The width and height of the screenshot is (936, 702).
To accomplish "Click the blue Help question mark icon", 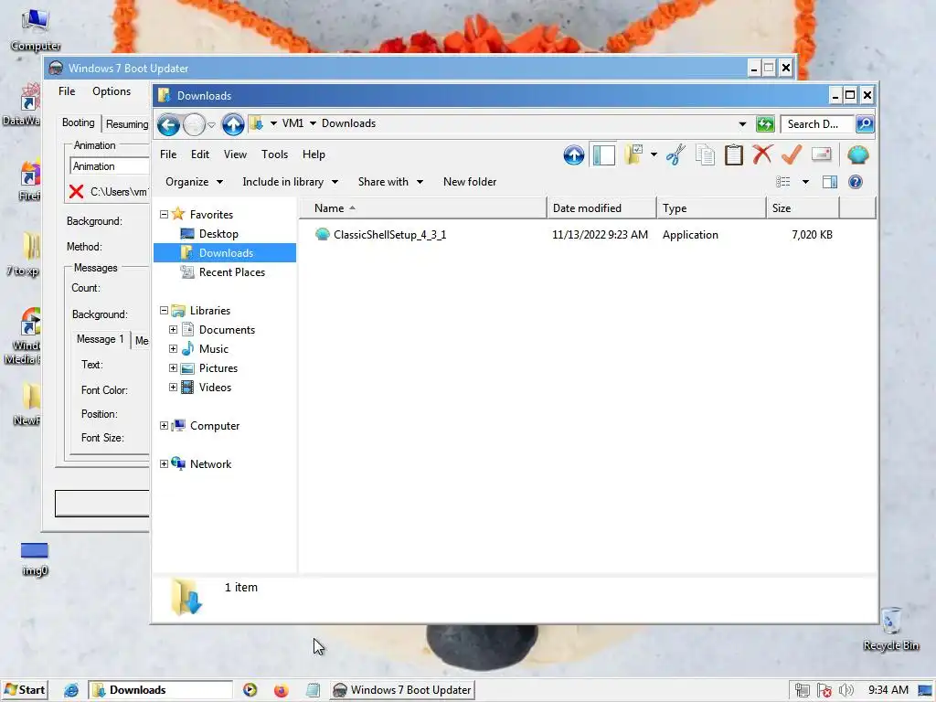I will [855, 182].
